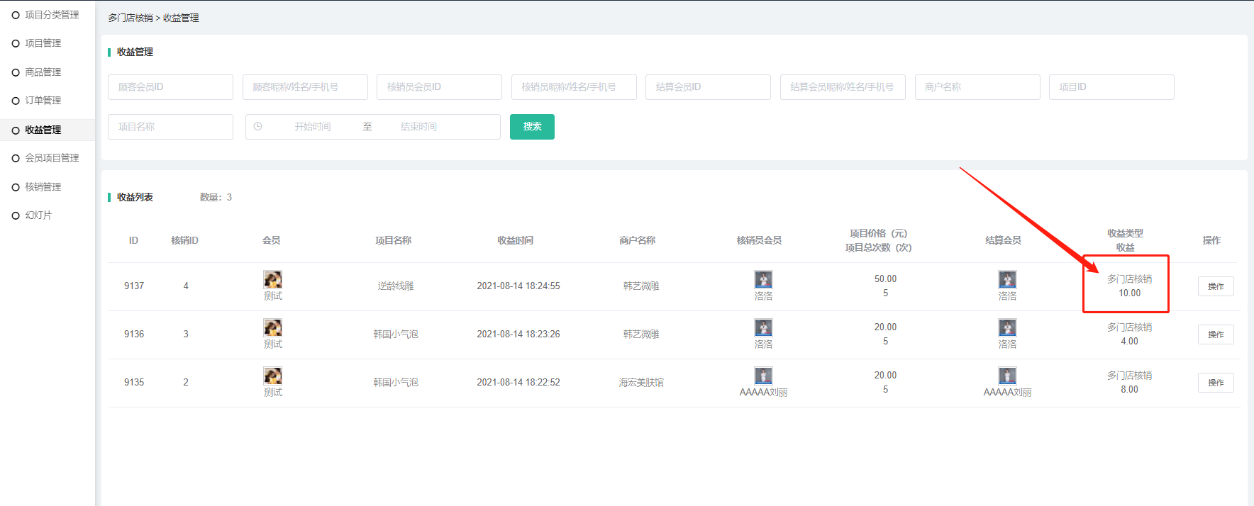The height and width of the screenshot is (506, 1254).
Task: Focus the 顾客会员ID input field
Action: tap(170, 87)
